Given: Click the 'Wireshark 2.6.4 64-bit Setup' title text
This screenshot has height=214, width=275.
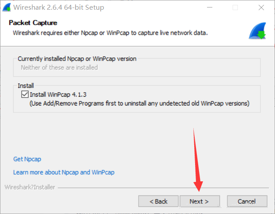Looking at the screenshot, I should pyautogui.click(x=59, y=8).
